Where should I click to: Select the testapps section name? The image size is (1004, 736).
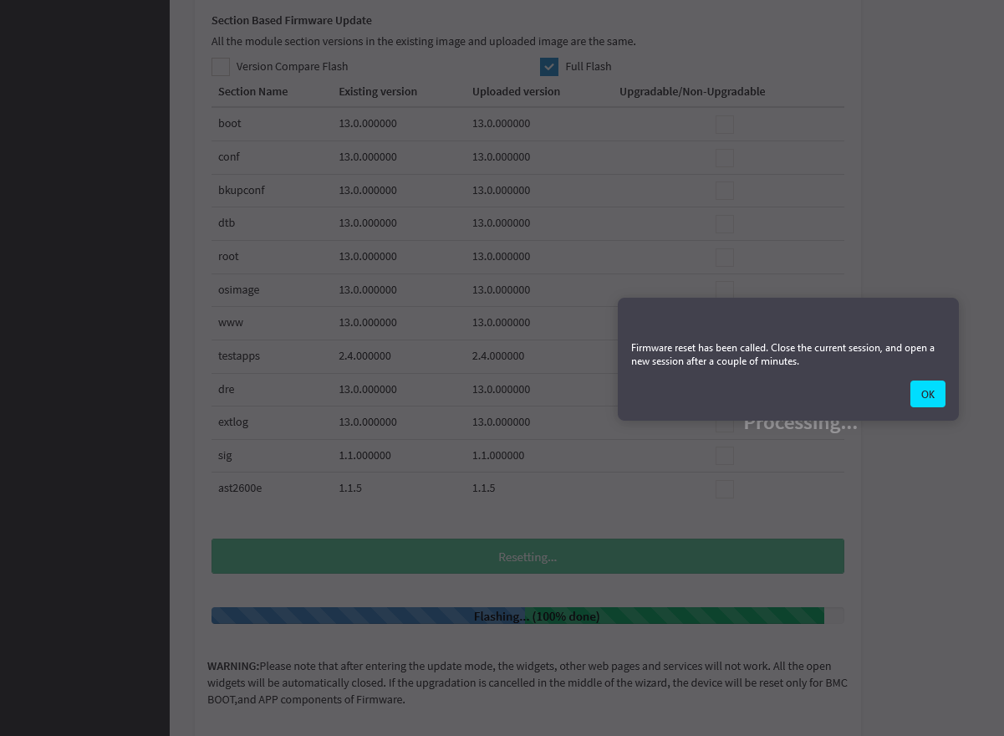[239, 356]
